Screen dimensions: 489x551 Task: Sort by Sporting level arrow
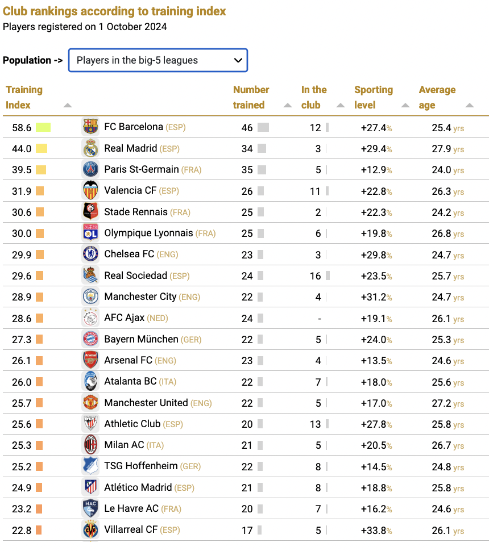pyautogui.click(x=405, y=105)
